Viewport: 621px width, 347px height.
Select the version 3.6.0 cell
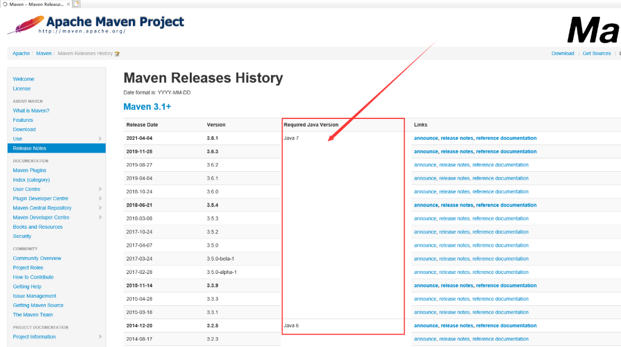pyautogui.click(x=212, y=191)
